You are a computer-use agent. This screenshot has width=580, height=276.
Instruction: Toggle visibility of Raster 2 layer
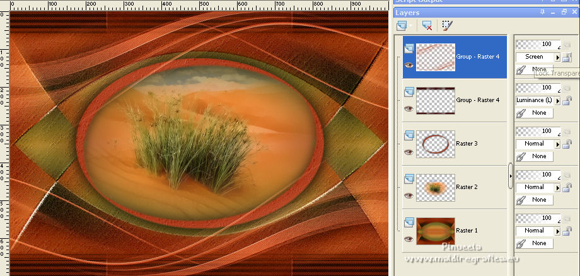[409, 195]
